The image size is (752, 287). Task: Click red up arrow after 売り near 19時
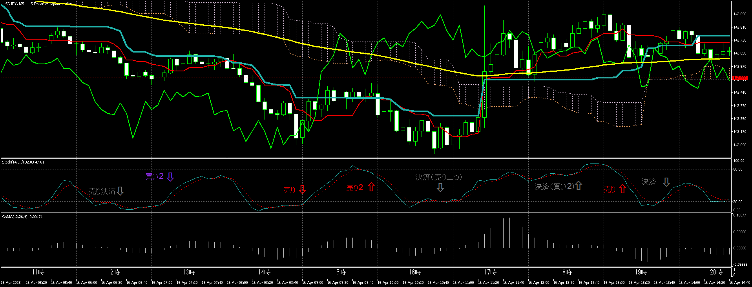pyautogui.click(x=622, y=189)
